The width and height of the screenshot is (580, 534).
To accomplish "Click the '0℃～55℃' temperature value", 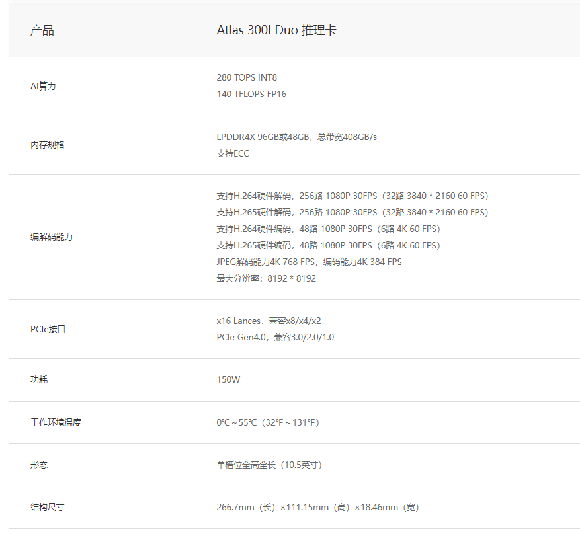I will 268,422.
